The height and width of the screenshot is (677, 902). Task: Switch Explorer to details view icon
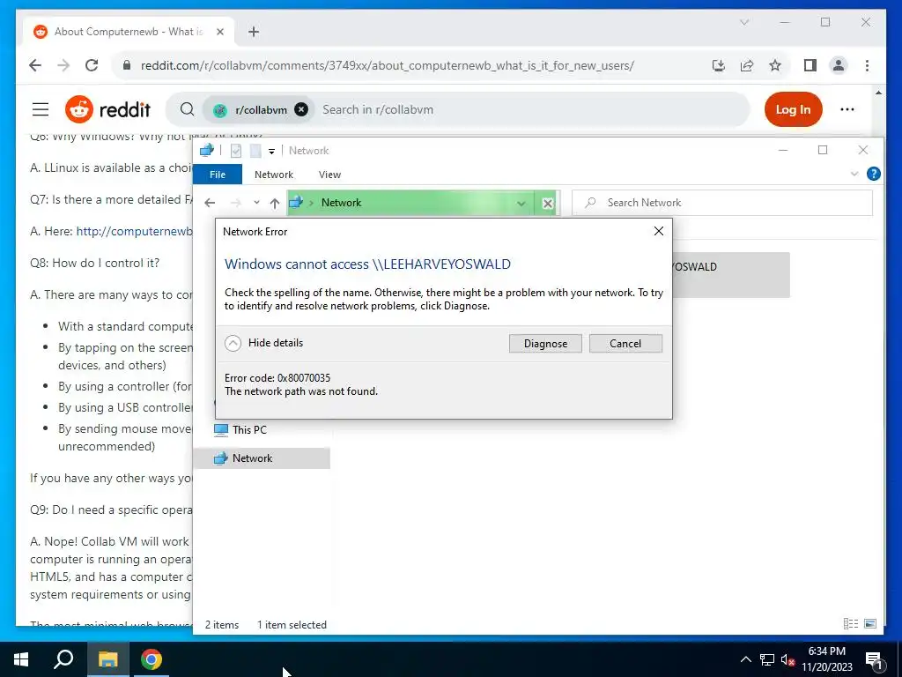point(850,623)
